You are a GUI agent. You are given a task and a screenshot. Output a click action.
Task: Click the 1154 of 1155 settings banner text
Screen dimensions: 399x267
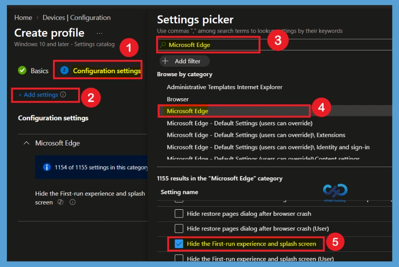(x=101, y=167)
